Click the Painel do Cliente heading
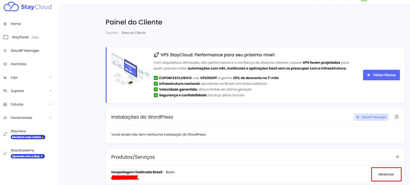The width and height of the screenshot is (410, 185). click(x=134, y=22)
